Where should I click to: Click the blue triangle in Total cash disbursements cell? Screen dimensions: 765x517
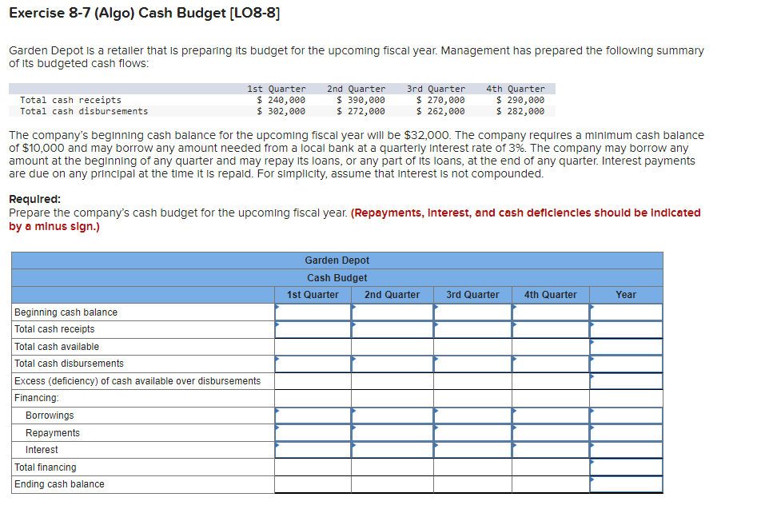(x=277, y=359)
